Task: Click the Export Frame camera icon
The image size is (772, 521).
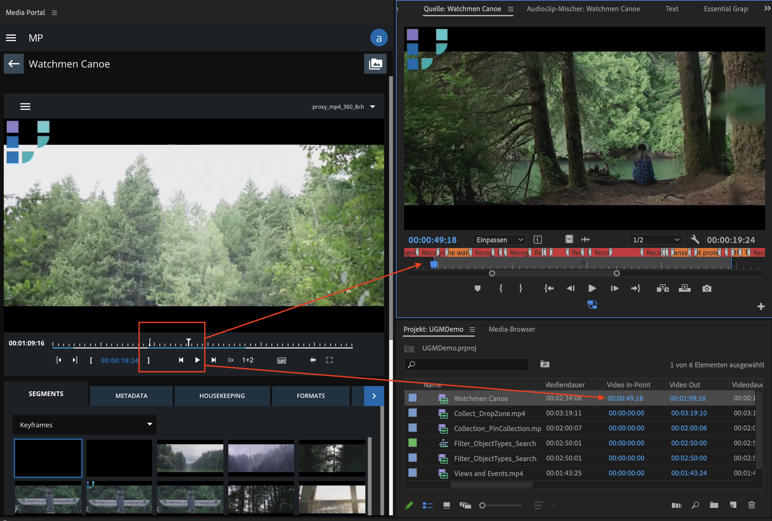Action: pos(707,288)
